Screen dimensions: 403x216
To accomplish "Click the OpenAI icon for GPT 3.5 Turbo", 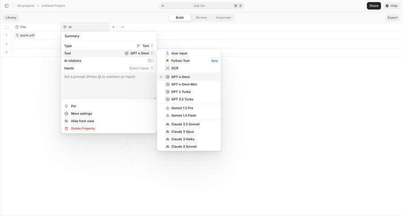I will point(167,99).
